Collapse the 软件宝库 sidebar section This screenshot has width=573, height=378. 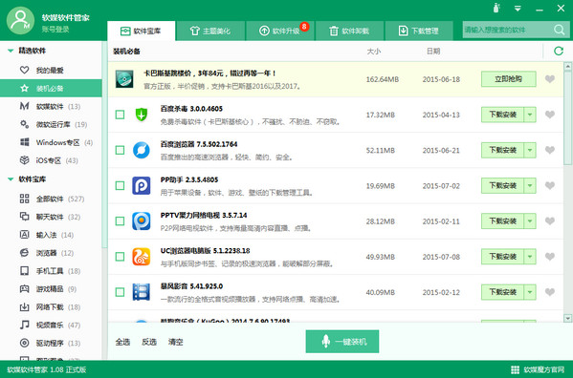coord(11,179)
